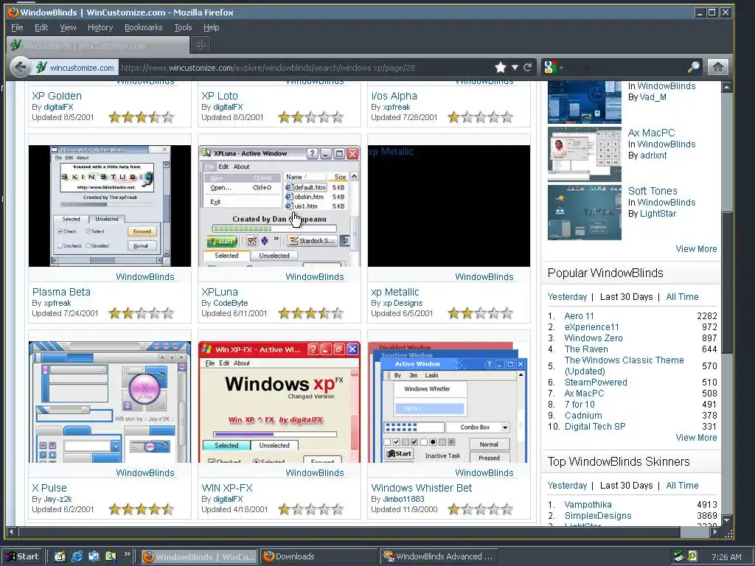The image size is (755, 566).
Task: Click into the Google search field
Action: tap(625, 67)
